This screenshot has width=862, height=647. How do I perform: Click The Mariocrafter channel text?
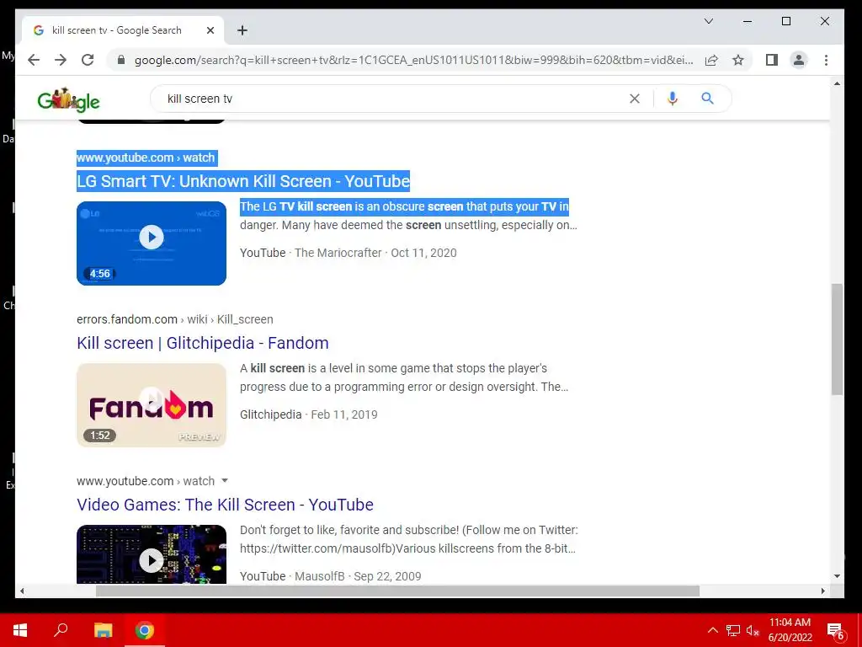pos(338,253)
